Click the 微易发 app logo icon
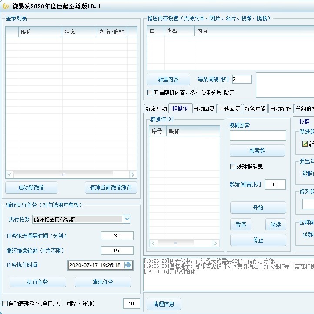Viewport: 314px width, 314px height. click(6, 6)
